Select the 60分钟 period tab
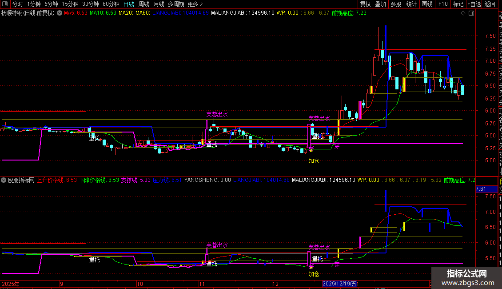This screenshot has width=502, height=289. (x=111, y=4)
